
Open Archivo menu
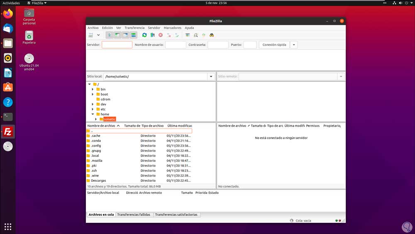pos(93,28)
